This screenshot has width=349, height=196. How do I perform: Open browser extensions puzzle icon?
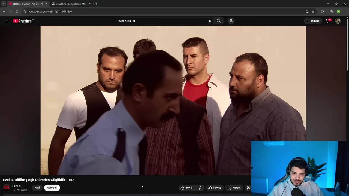[x=322, y=11]
